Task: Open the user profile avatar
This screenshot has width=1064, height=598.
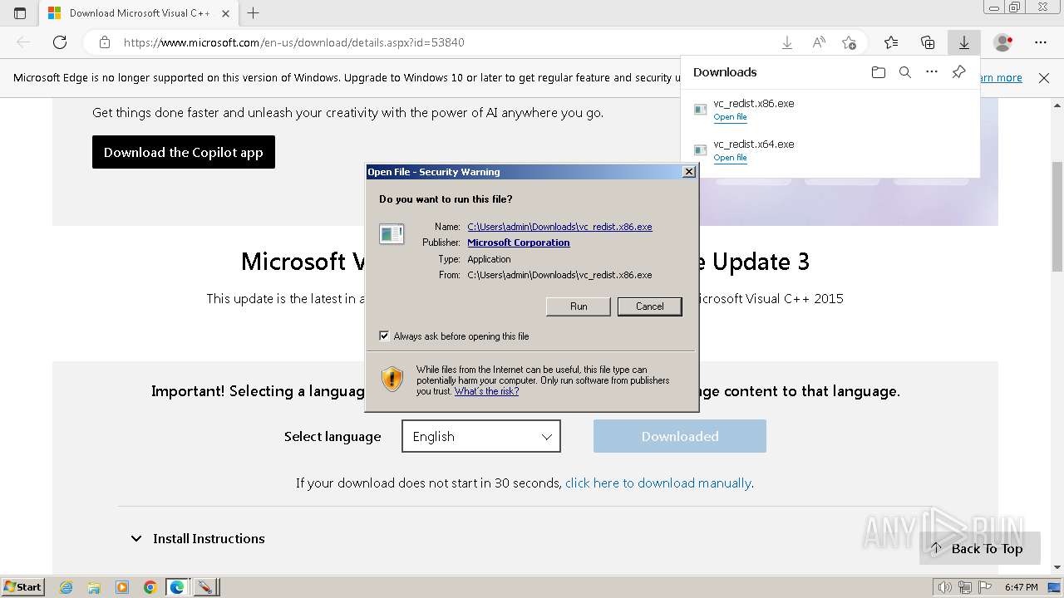Action: [1002, 42]
